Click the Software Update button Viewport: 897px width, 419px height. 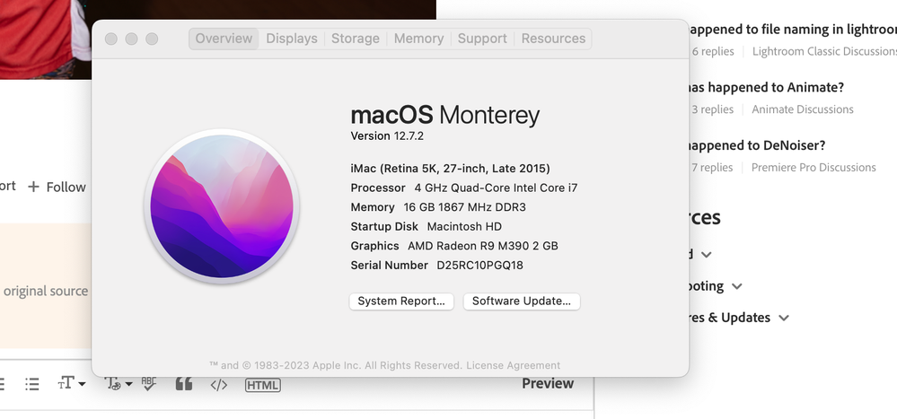pos(522,301)
